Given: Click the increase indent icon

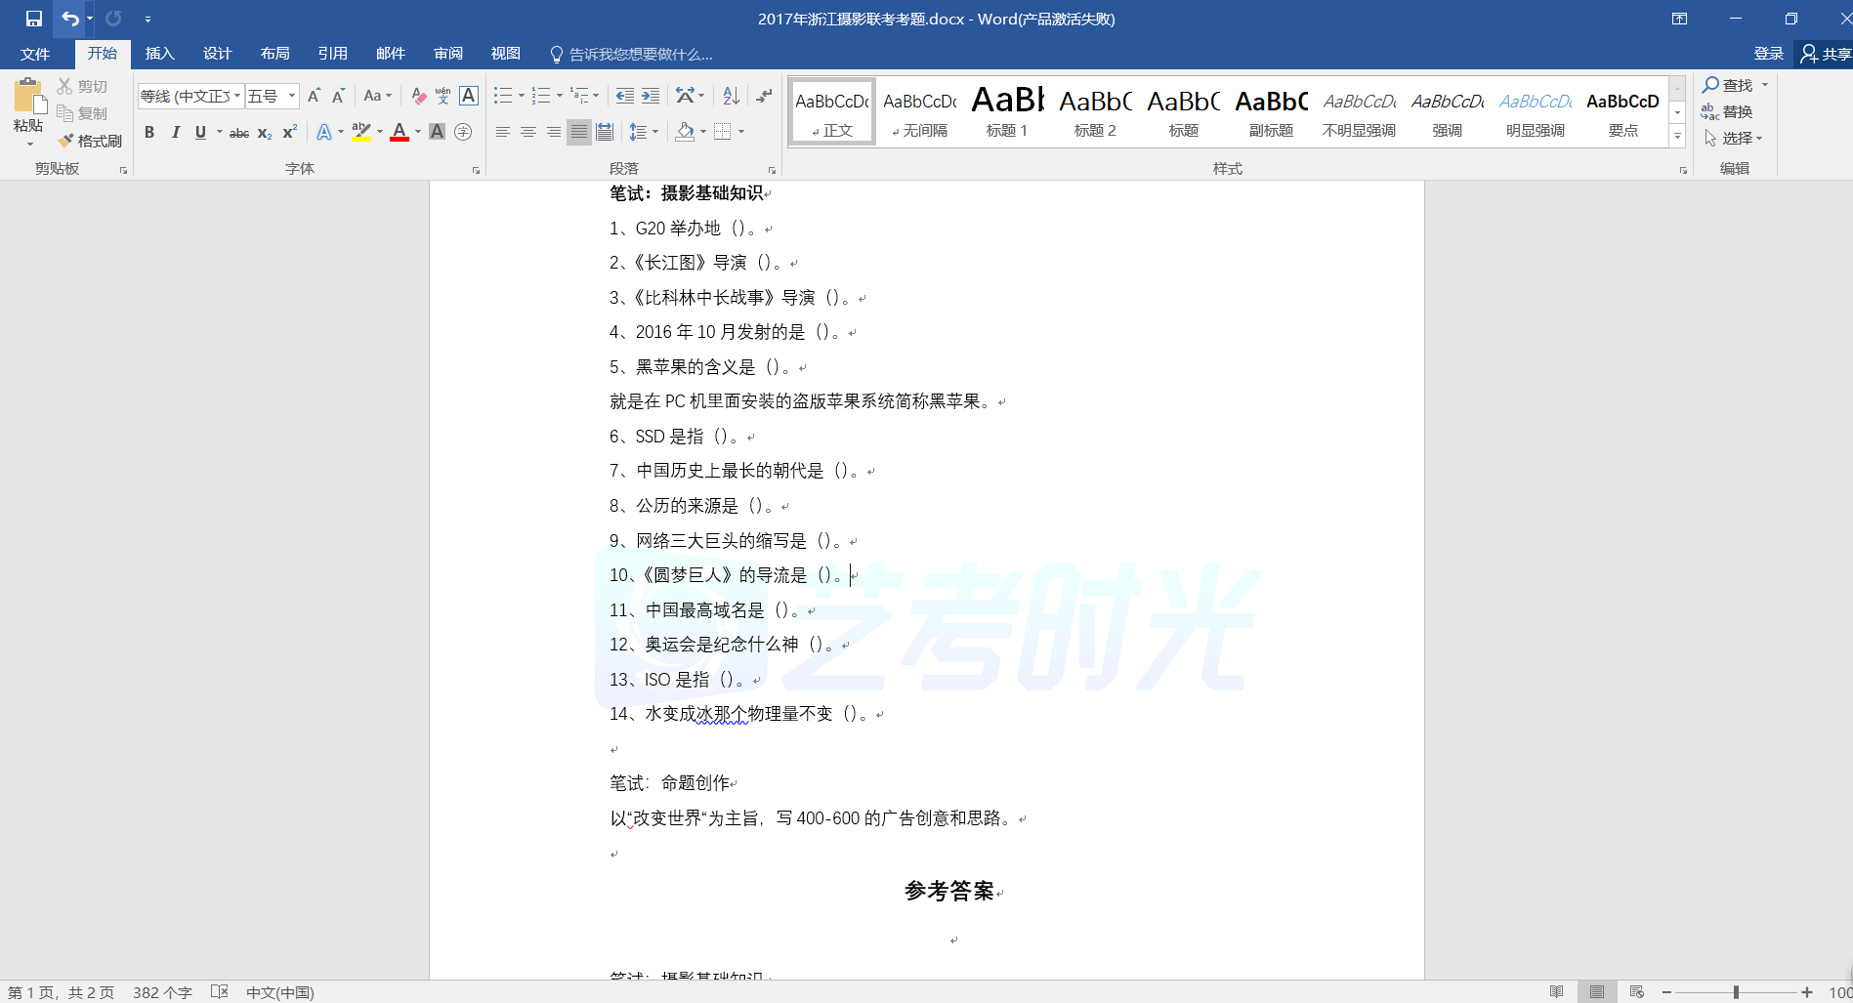Looking at the screenshot, I should tap(651, 96).
